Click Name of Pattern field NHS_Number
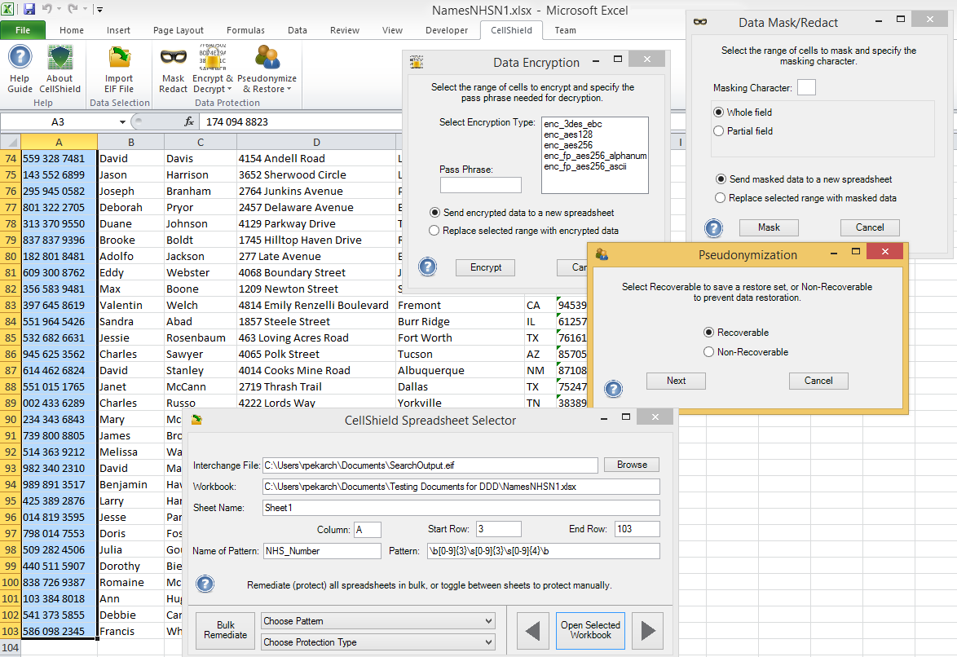The width and height of the screenshot is (957, 657). click(322, 551)
